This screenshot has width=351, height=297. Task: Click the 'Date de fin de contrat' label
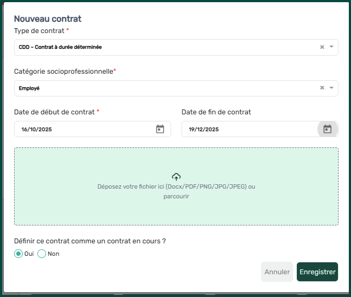(216, 112)
